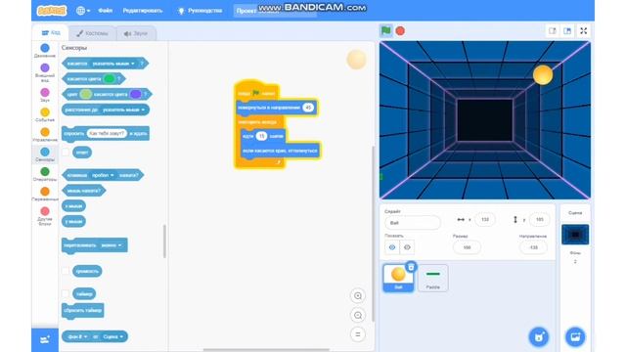The image size is (626, 352).
Task: Open the Файл menu
Action: pyautogui.click(x=105, y=11)
